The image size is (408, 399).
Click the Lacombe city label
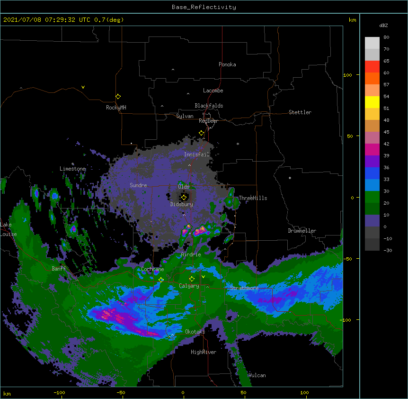pyautogui.click(x=213, y=91)
